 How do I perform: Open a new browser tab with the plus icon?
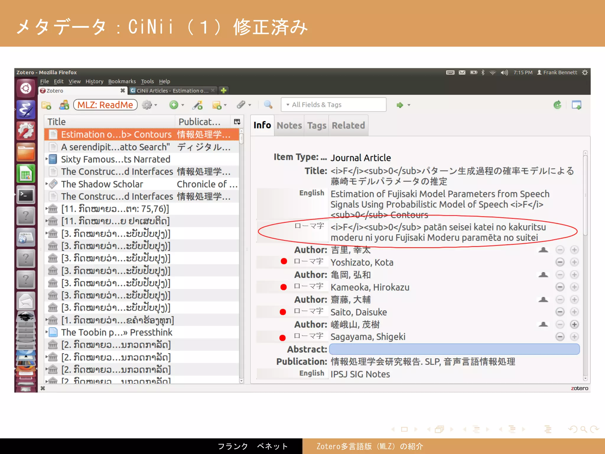pos(224,90)
